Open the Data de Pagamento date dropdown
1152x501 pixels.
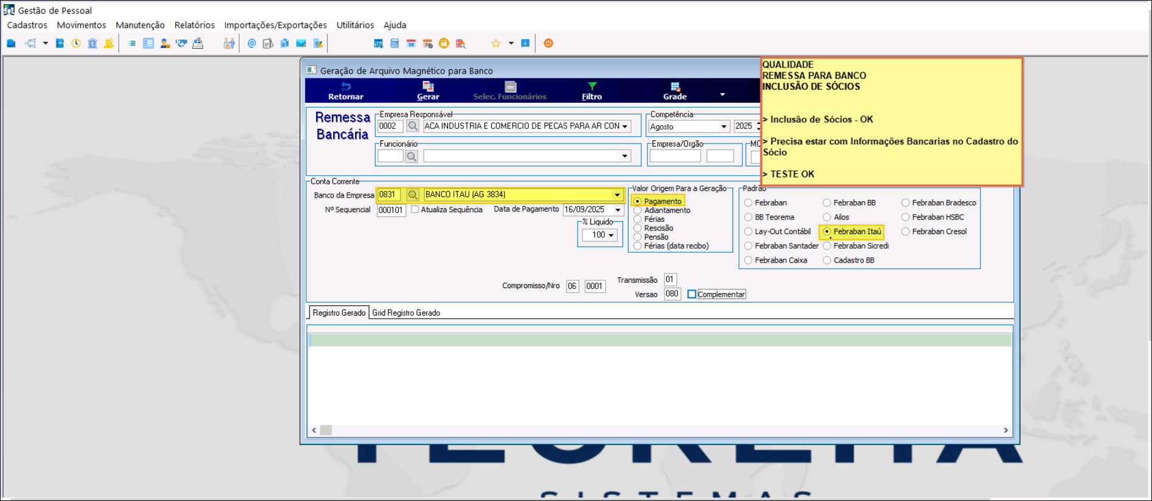point(618,210)
